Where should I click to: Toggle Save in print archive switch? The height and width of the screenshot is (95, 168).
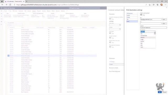[141, 15]
